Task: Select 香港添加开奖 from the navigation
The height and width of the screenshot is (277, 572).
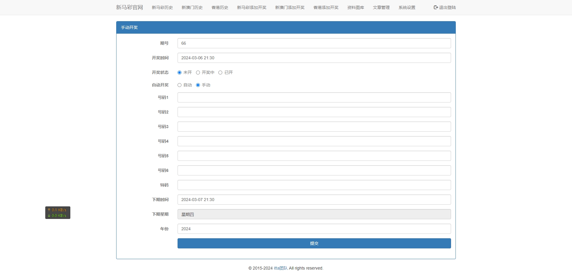Action: click(x=326, y=7)
